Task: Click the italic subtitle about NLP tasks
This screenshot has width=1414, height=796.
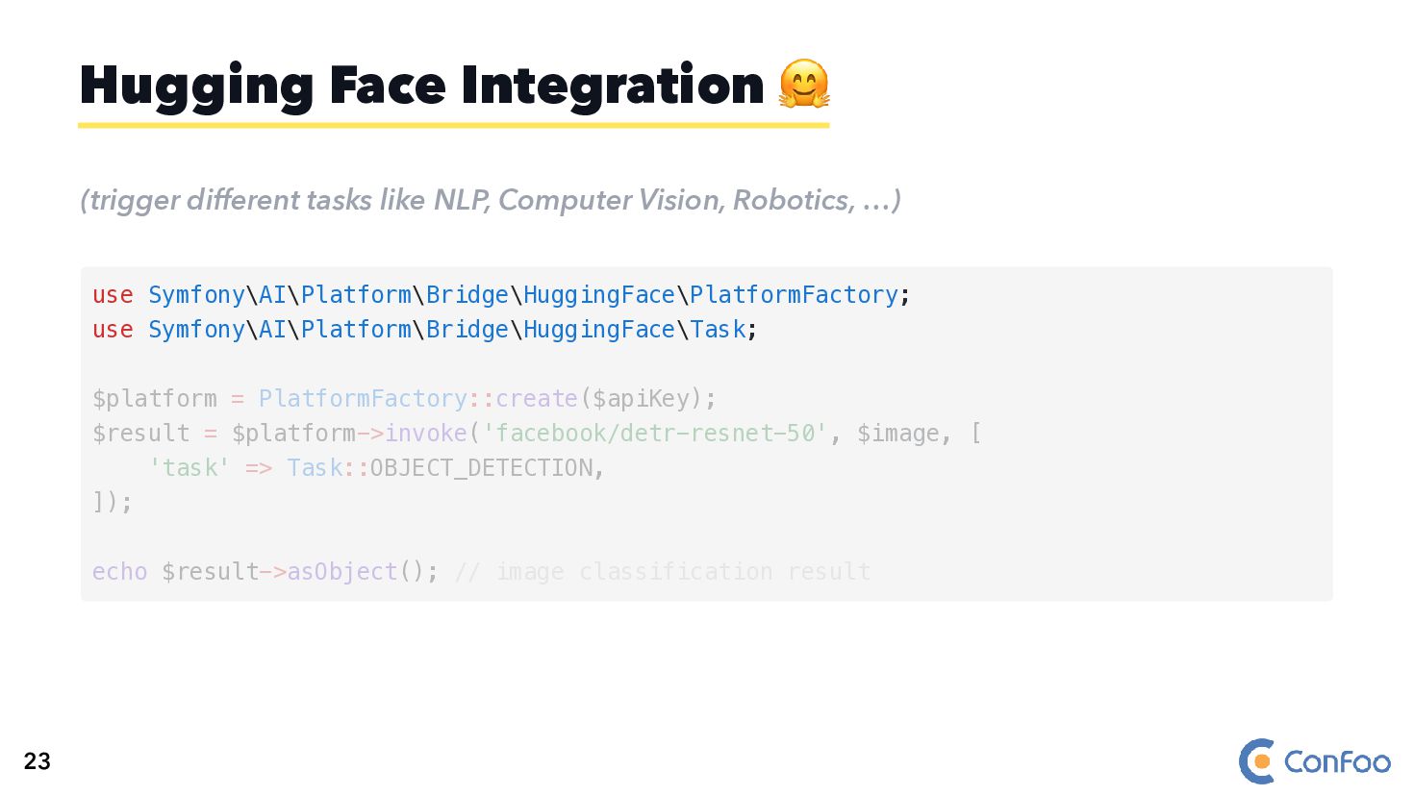Action: point(491,200)
